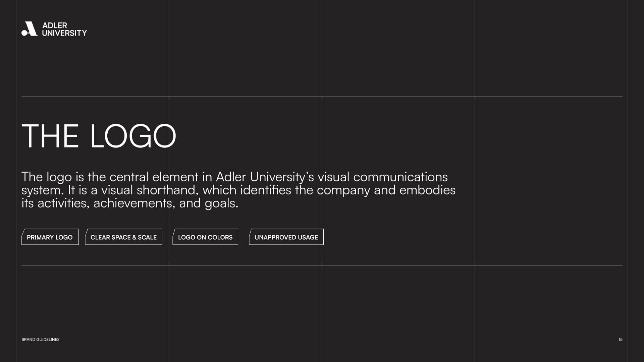This screenshot has height=362, width=644.
Task: Click the word "communications" in body text
Action: click(400, 177)
